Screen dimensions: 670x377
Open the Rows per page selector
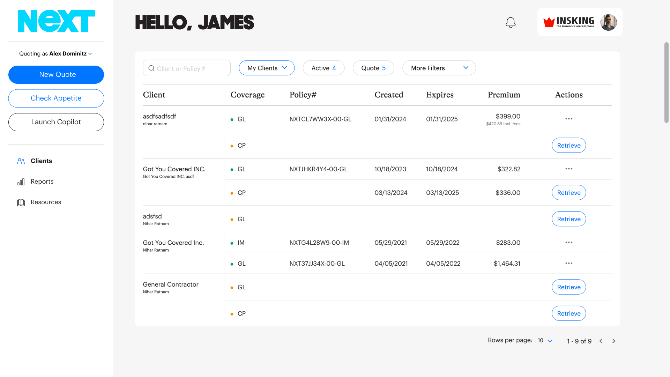coord(545,341)
